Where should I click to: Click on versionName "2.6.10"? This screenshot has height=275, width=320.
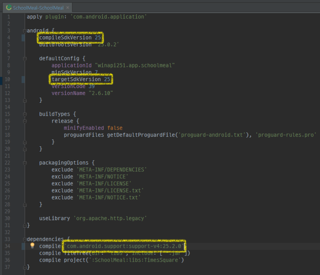pos(82,93)
